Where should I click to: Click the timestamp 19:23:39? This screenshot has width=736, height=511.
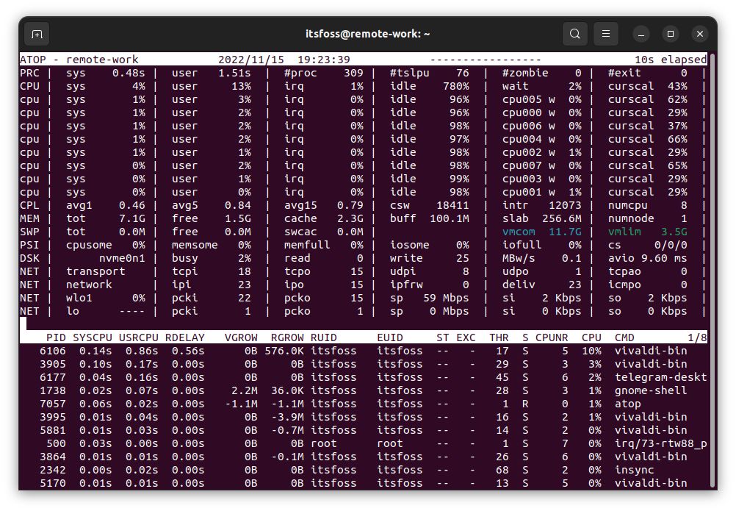(x=324, y=60)
